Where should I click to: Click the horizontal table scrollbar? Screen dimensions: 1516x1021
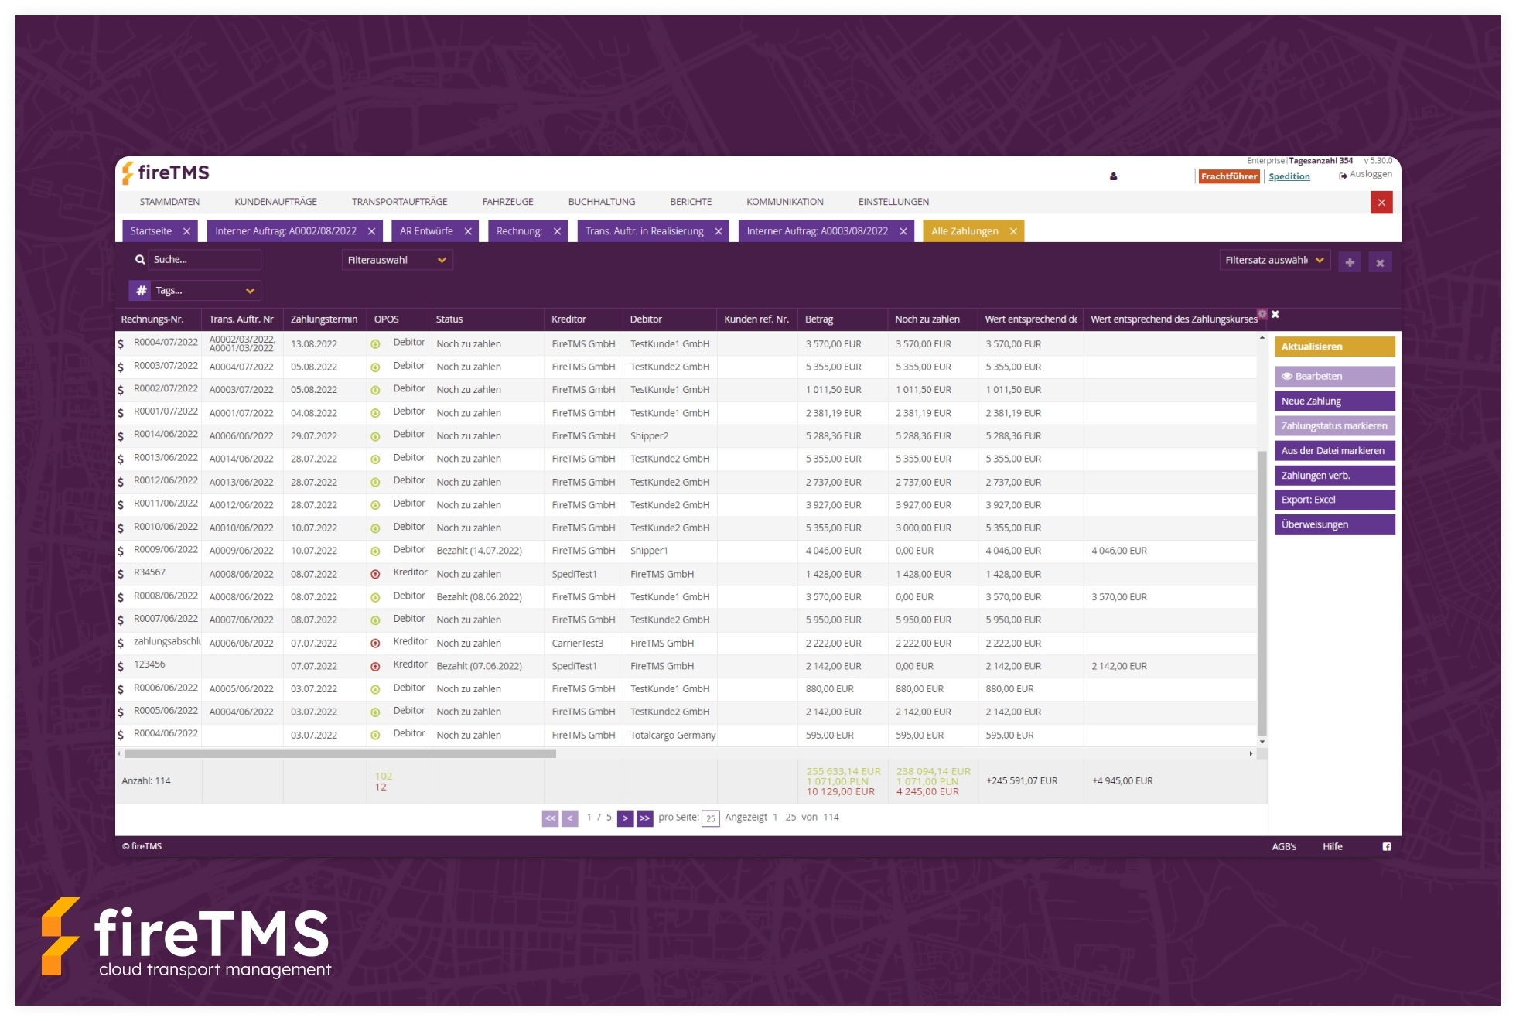340,753
